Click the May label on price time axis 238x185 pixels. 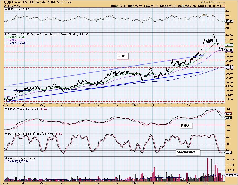point(206,105)
